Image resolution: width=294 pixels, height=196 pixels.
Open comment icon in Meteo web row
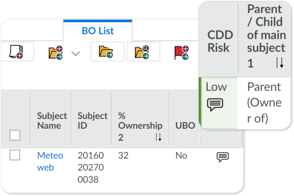pyautogui.click(x=222, y=157)
